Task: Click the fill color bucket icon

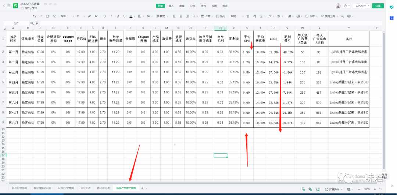Action: [149, 16]
